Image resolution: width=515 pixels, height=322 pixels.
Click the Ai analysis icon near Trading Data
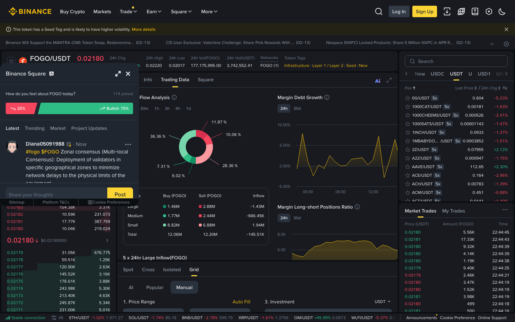378,81
